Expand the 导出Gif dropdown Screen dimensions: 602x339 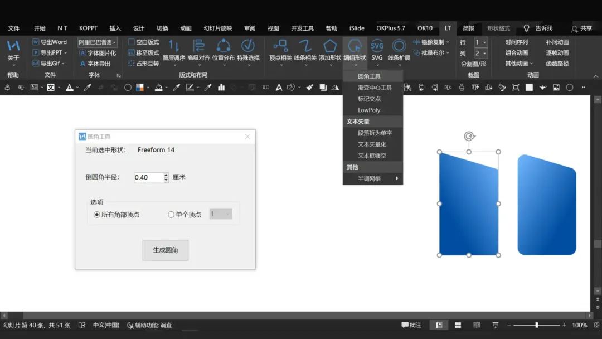coord(63,64)
